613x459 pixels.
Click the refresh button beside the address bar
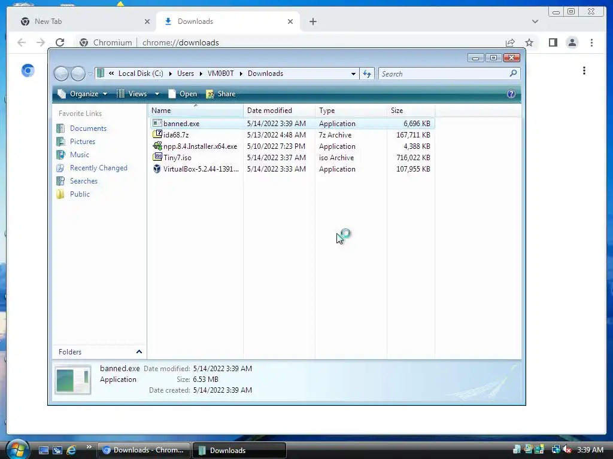click(x=367, y=74)
